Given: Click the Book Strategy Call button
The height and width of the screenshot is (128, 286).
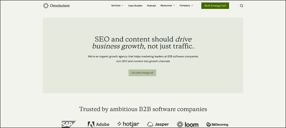Looking at the screenshot, I should pyautogui.click(x=215, y=6).
